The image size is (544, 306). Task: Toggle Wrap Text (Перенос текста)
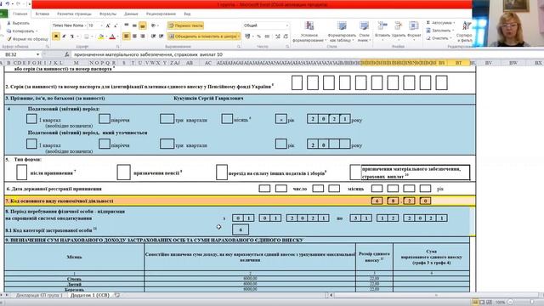[x=185, y=25]
